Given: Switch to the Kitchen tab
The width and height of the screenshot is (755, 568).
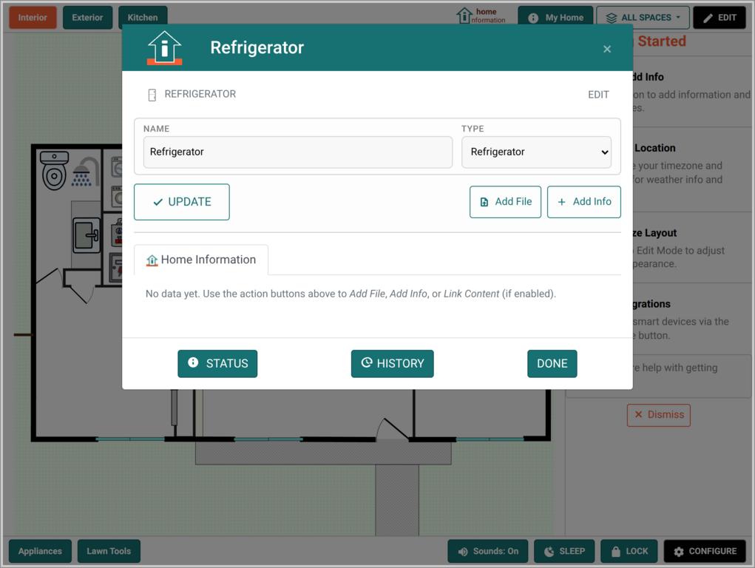Looking at the screenshot, I should click(143, 18).
